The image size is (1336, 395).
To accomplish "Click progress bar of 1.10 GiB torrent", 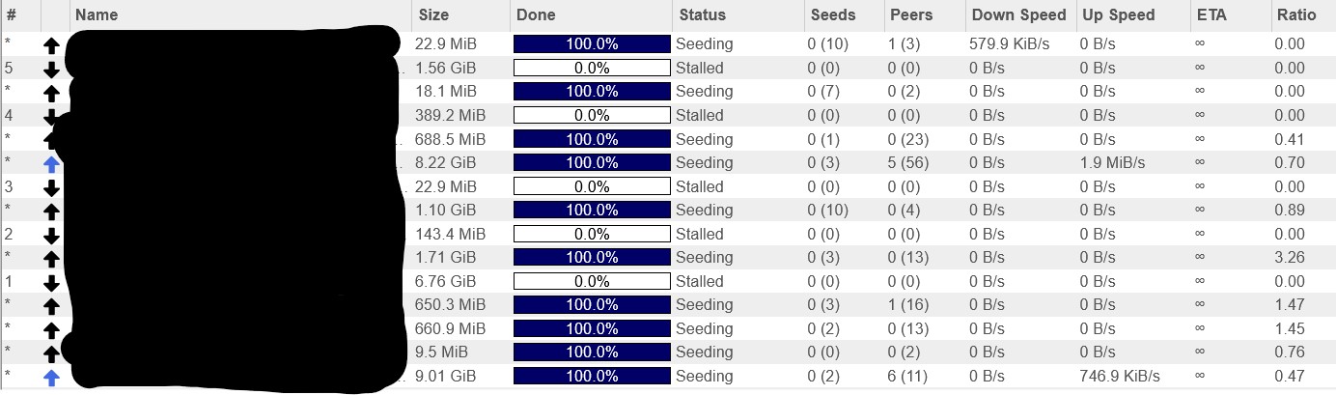I will [x=591, y=210].
